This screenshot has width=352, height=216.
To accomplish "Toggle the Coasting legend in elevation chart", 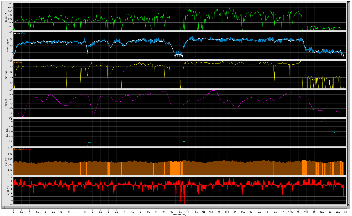I will click(x=18, y=149).
